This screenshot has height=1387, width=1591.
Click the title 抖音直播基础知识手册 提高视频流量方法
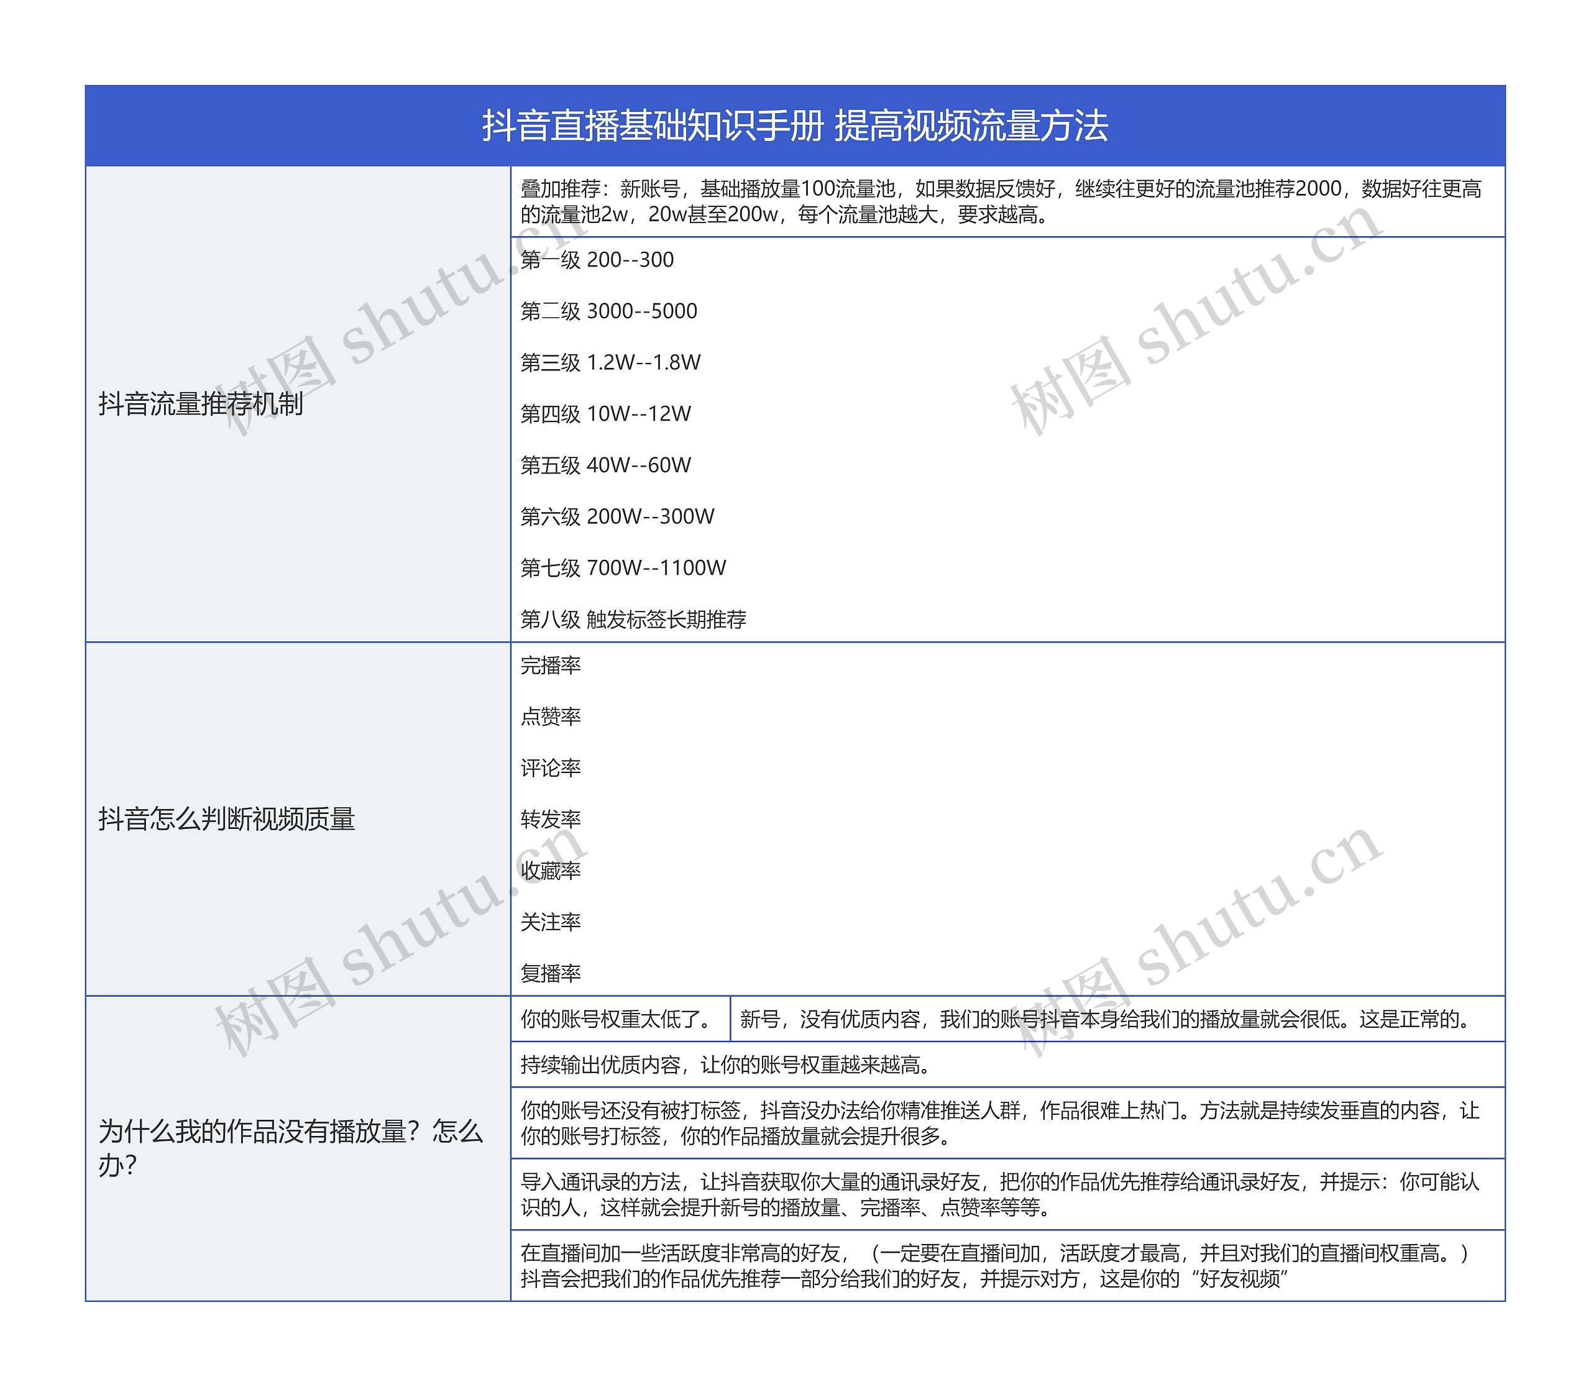[x=795, y=126]
